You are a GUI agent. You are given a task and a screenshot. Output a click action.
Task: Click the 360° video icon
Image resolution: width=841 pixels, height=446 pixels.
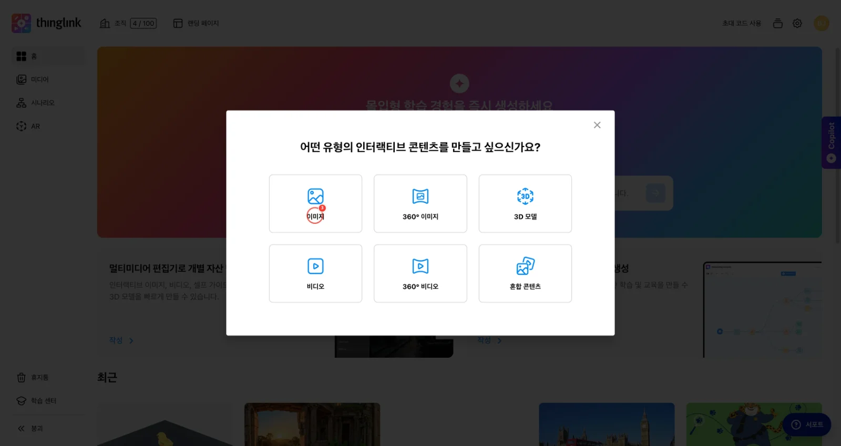click(x=420, y=266)
